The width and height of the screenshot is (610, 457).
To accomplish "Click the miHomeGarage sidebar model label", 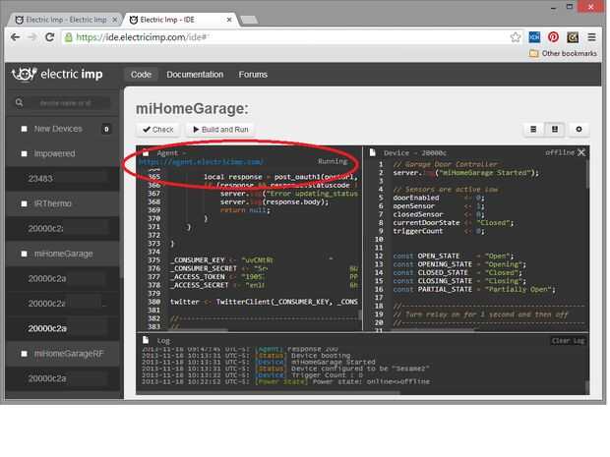I will click(x=63, y=254).
